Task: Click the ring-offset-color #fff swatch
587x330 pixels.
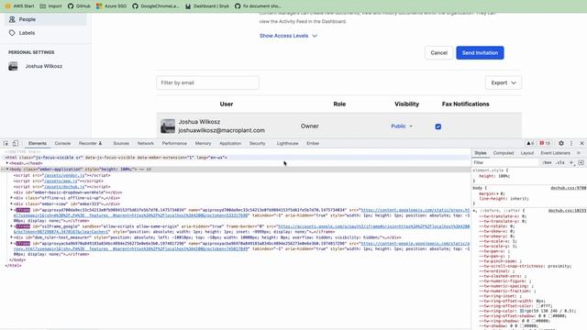Action: [539, 306]
